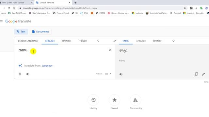Viewport: 209px width, 117px height.
Task: Click the site lock icon in address bar
Action: (x=20, y=8)
